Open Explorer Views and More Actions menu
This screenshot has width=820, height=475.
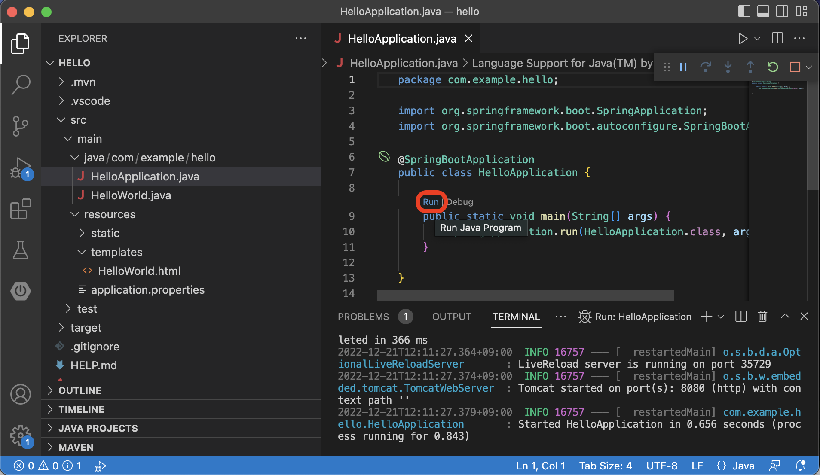point(301,38)
